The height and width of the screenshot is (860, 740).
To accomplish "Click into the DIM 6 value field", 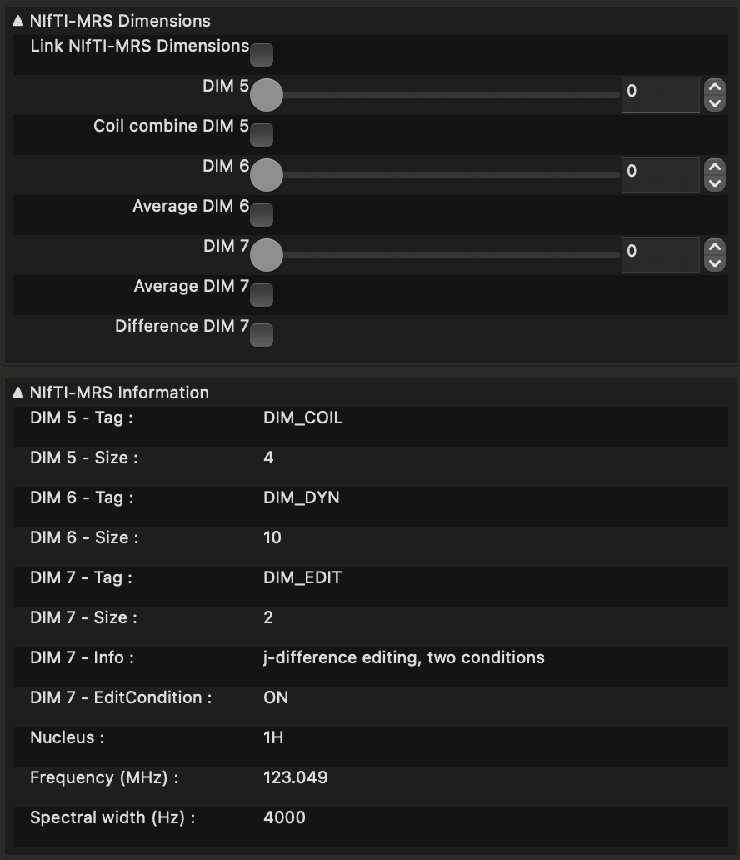I will pos(660,175).
